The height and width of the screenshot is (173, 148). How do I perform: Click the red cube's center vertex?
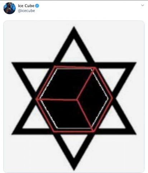[77, 99]
